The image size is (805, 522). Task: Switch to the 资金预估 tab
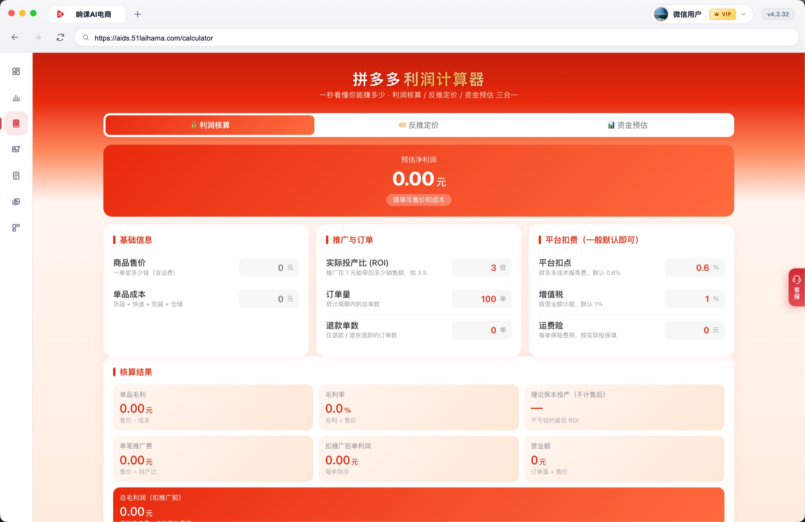point(628,125)
